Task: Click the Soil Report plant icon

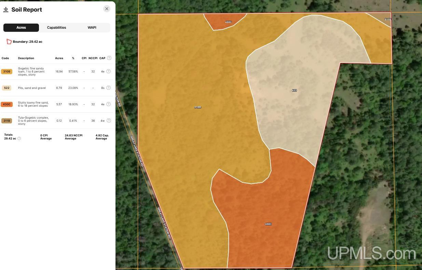Action: [x=6, y=10]
